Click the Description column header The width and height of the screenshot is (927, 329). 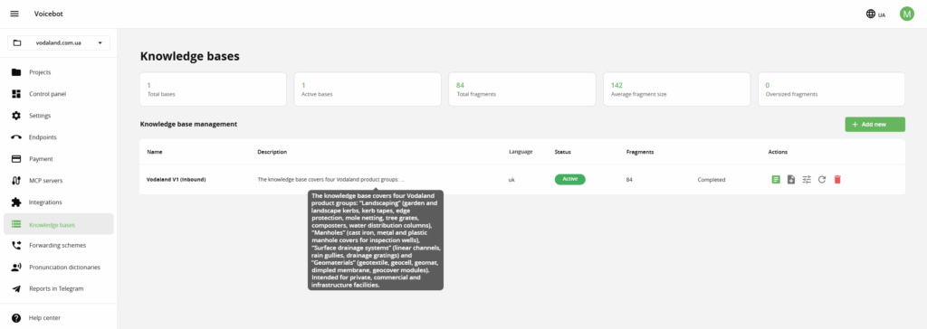(x=272, y=153)
